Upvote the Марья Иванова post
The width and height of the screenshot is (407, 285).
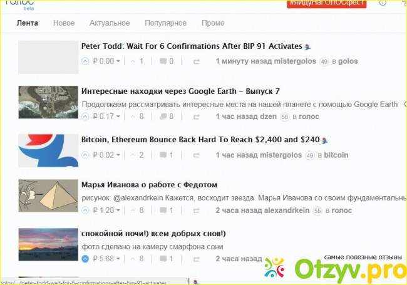click(x=85, y=210)
